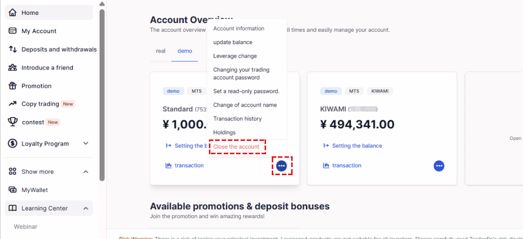
Task: Open Transaction history from the dropdown menu
Action: (x=237, y=118)
